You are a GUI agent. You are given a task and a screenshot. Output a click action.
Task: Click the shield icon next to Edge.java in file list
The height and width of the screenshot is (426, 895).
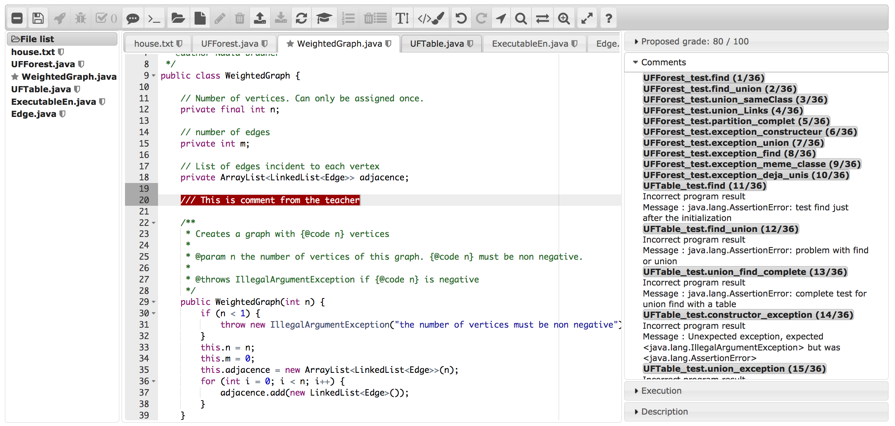(62, 114)
